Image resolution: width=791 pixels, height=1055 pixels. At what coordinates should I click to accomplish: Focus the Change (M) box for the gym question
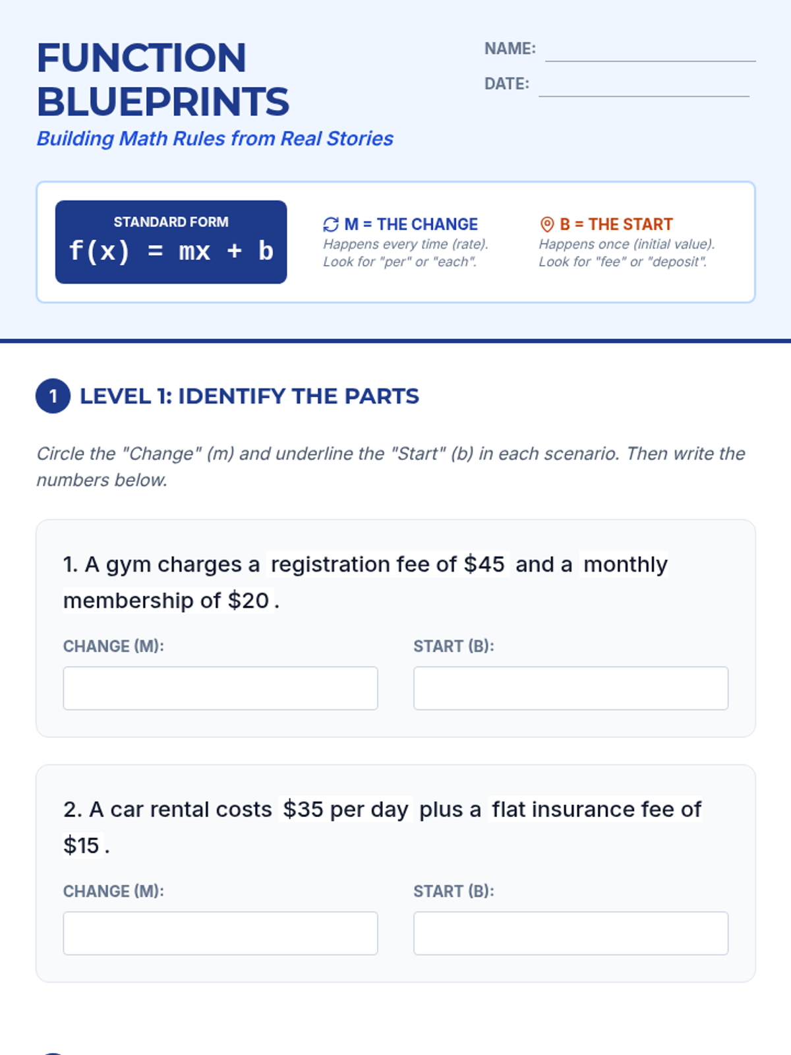(x=220, y=688)
